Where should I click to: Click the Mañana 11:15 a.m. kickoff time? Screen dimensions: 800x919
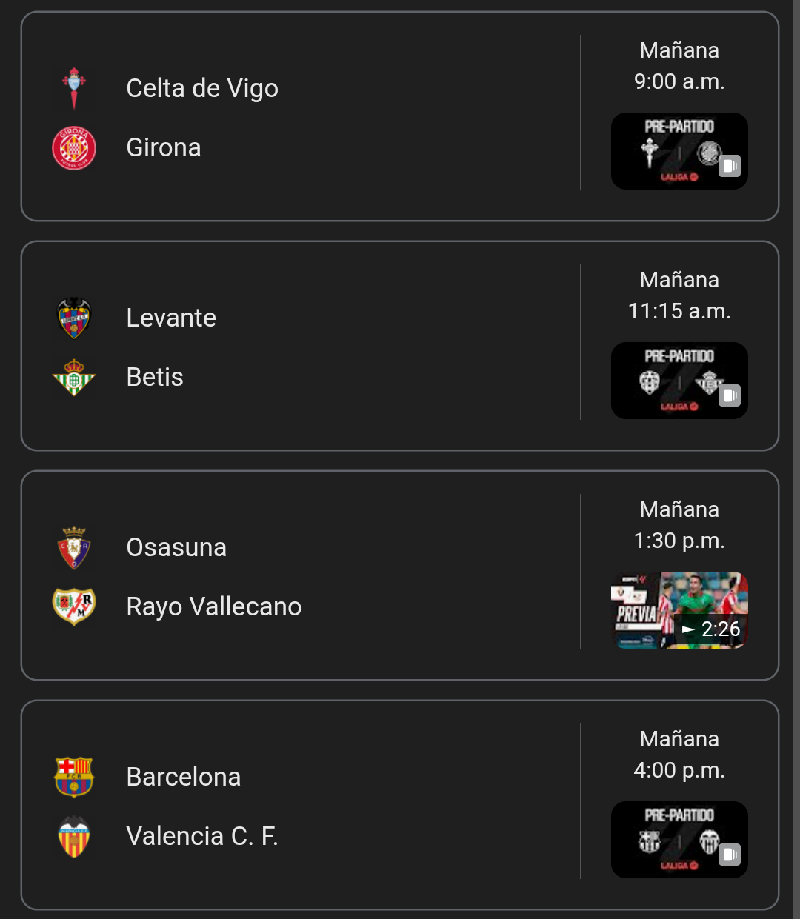679,295
